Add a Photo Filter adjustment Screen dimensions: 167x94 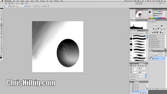pyautogui.click(x=161, y=29)
